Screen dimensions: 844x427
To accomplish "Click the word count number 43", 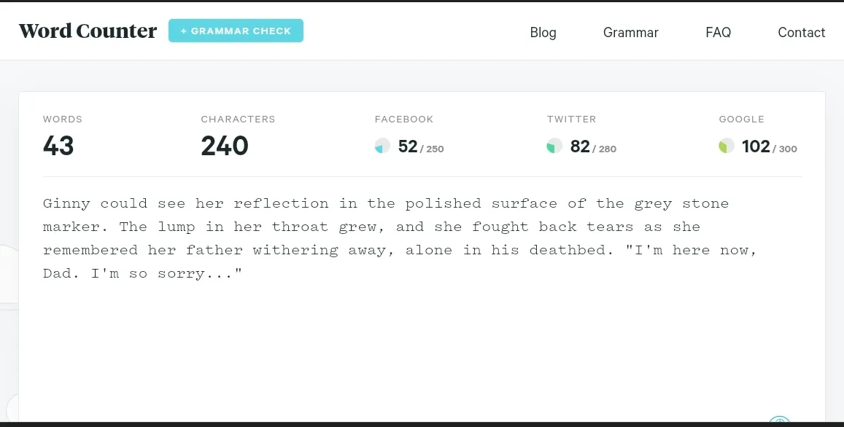I will pos(58,146).
